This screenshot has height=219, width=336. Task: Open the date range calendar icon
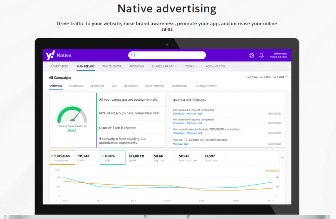[287, 77]
